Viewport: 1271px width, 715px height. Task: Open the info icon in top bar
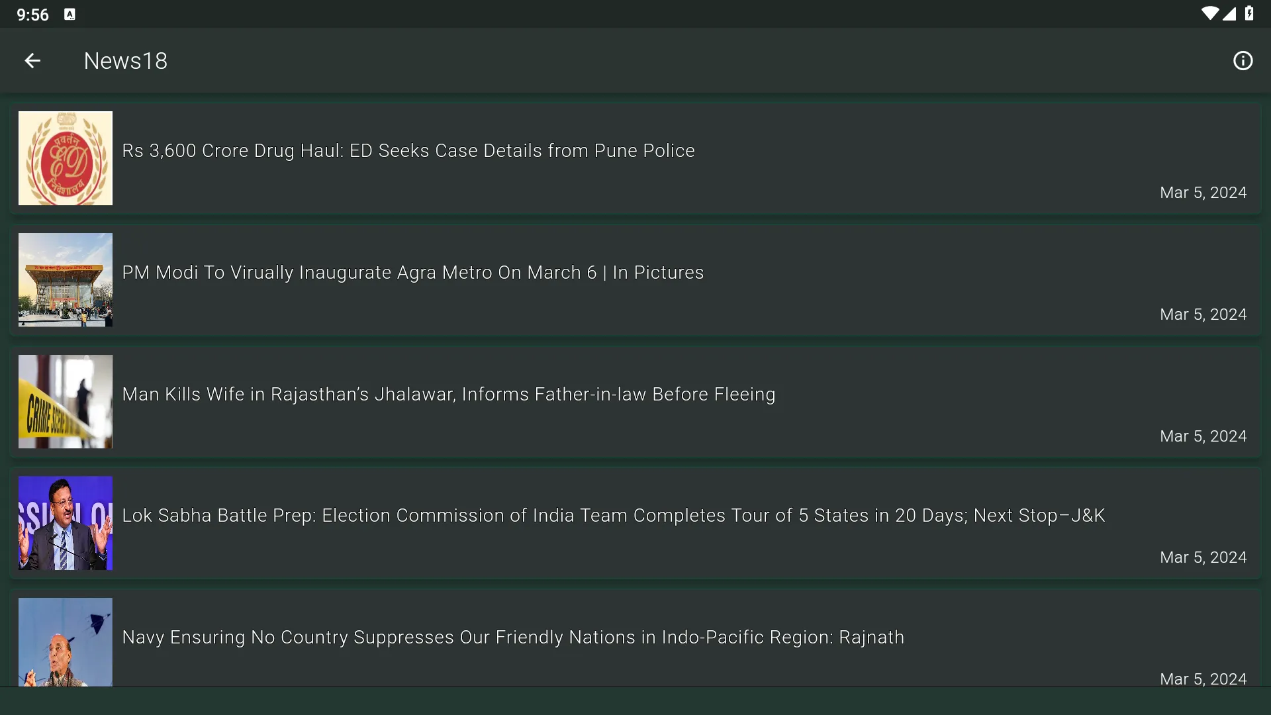click(1243, 61)
